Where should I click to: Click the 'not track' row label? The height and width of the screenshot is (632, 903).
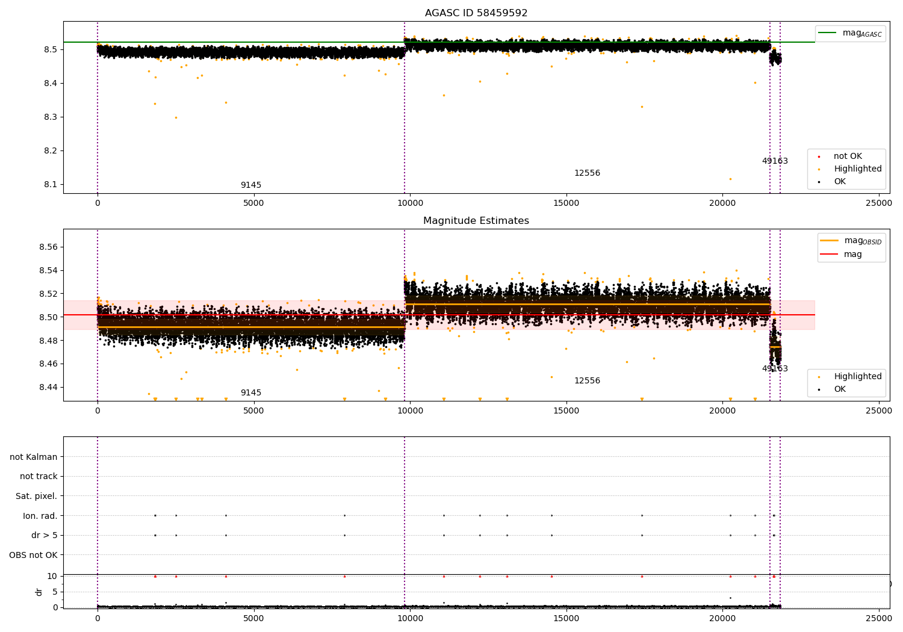pos(39,477)
